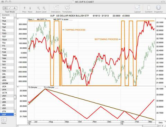Screen dimensions: 166x127
Task: Toggle the Content sidebar panel
Action: point(149,8)
